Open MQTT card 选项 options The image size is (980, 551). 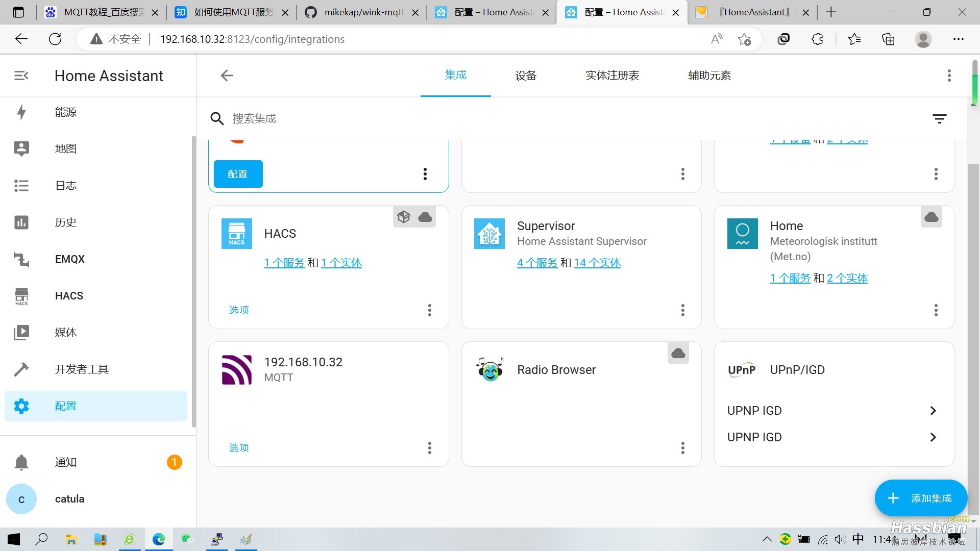coord(239,448)
